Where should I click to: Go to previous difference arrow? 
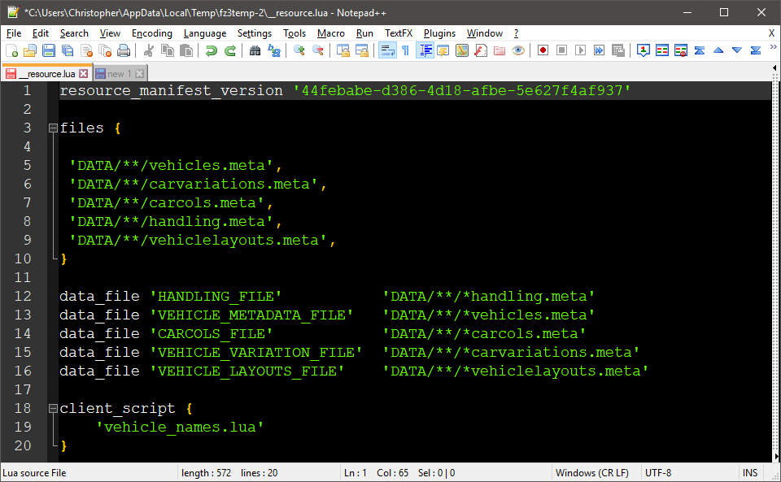718,50
